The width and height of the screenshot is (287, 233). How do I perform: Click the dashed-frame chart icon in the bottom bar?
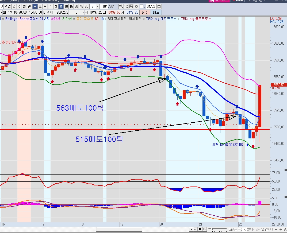pos(240,229)
